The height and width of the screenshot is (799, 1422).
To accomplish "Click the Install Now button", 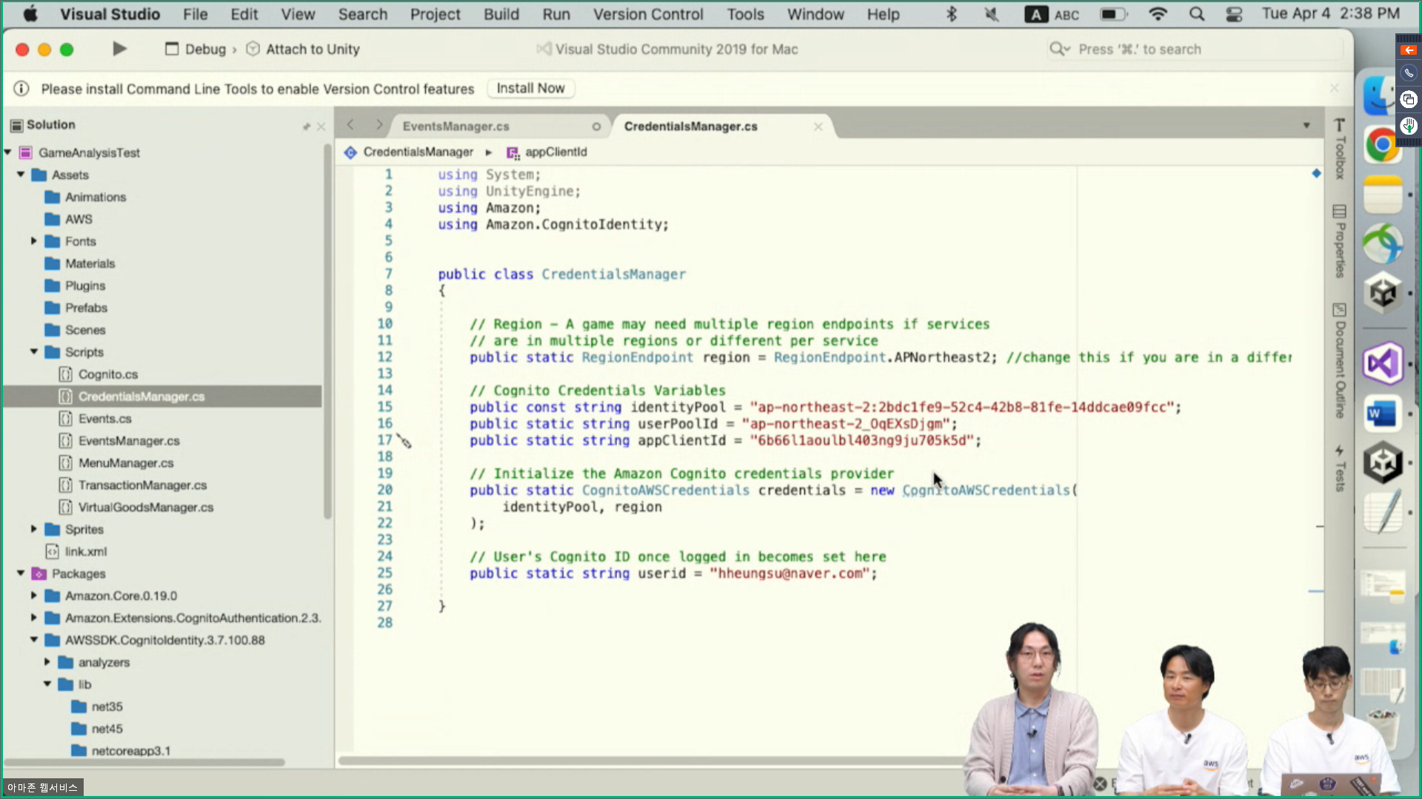I will click(530, 88).
